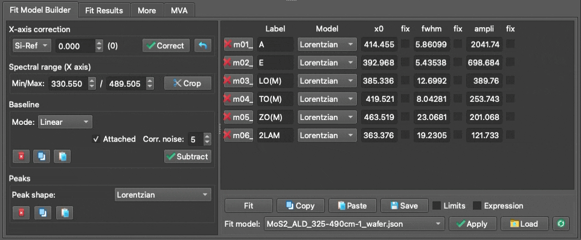The width and height of the screenshot is (581, 240).
Task: Click fwhm field with value 23.0681
Action: coord(432,117)
